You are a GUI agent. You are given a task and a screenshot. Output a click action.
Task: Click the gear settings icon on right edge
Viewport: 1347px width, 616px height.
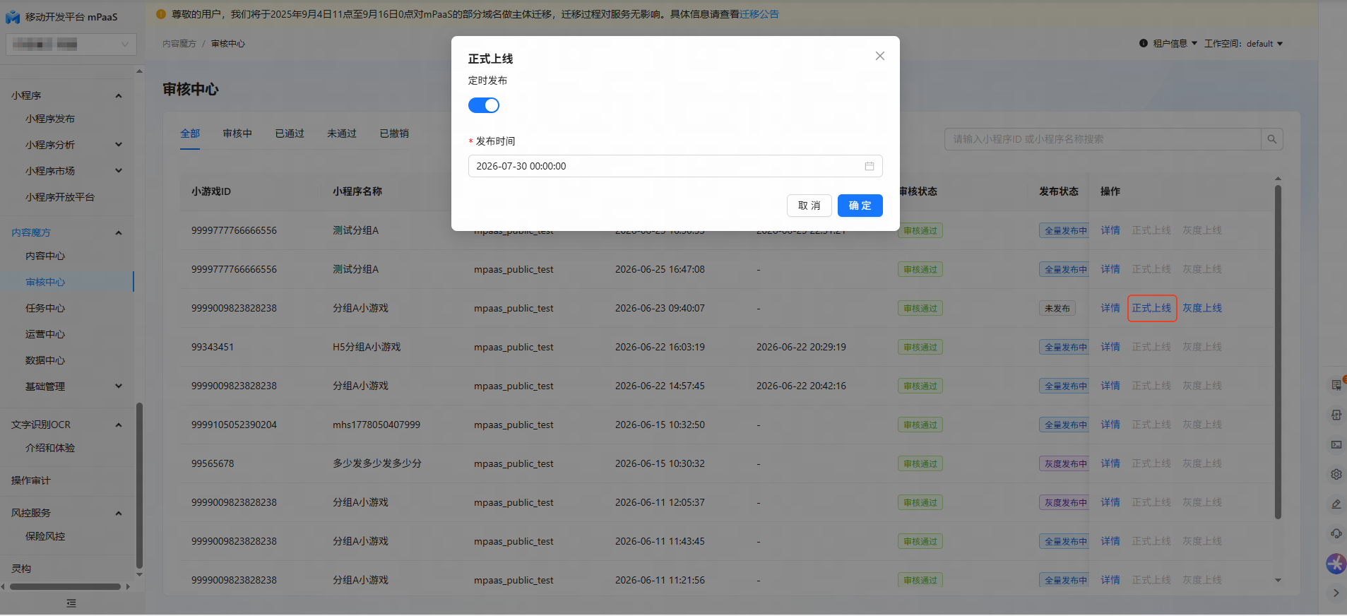click(1336, 474)
